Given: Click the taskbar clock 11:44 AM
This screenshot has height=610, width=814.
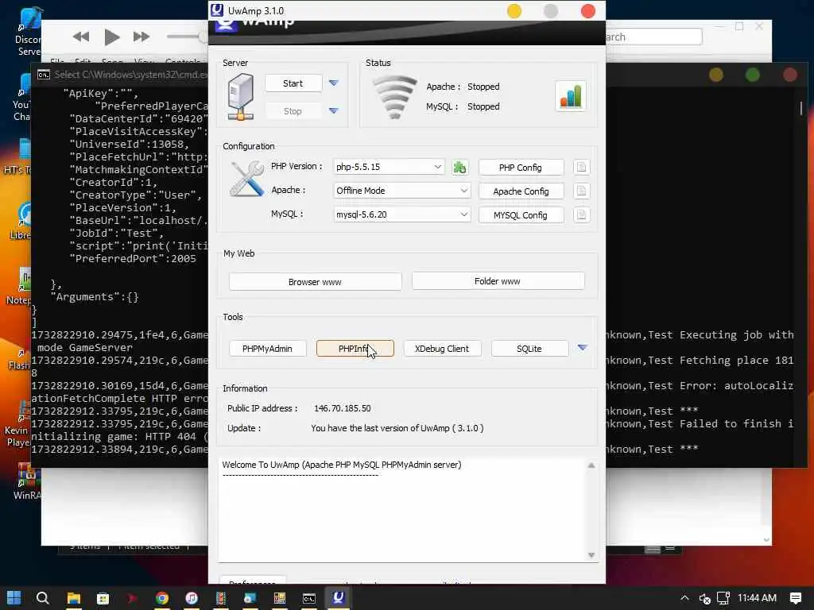Looking at the screenshot, I should (x=757, y=598).
